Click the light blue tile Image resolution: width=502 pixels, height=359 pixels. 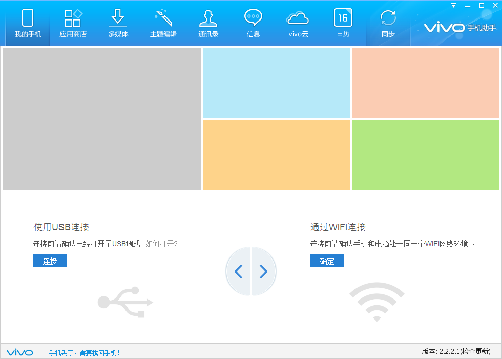(277, 83)
